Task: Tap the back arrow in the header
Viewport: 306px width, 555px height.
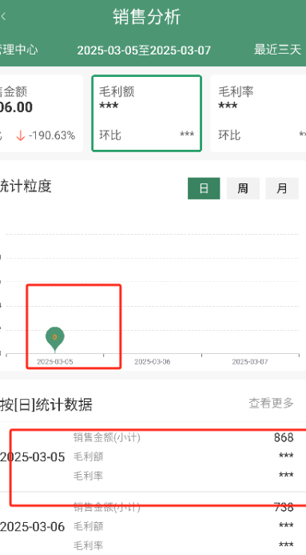Action: coord(4,16)
